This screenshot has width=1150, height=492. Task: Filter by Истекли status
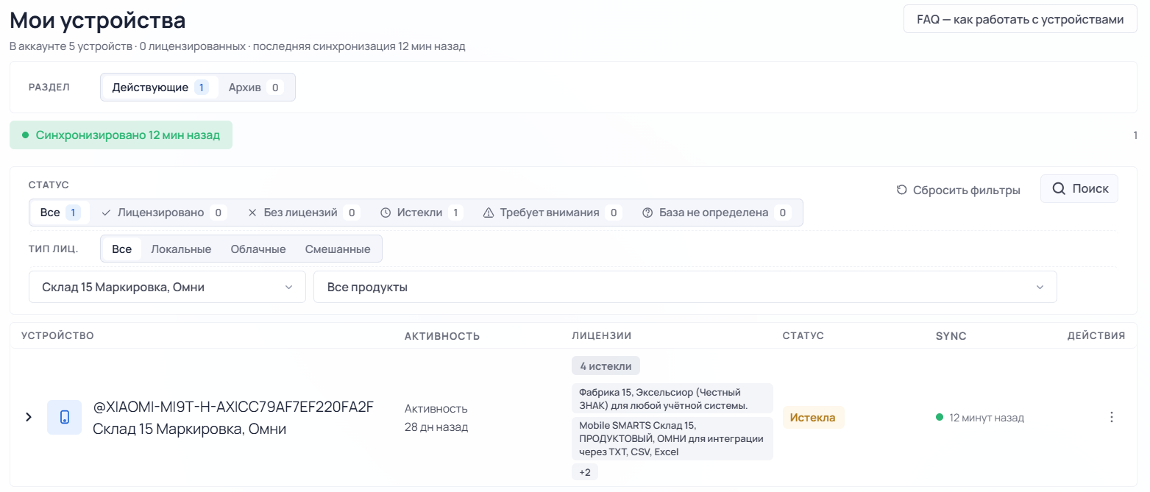[422, 213]
